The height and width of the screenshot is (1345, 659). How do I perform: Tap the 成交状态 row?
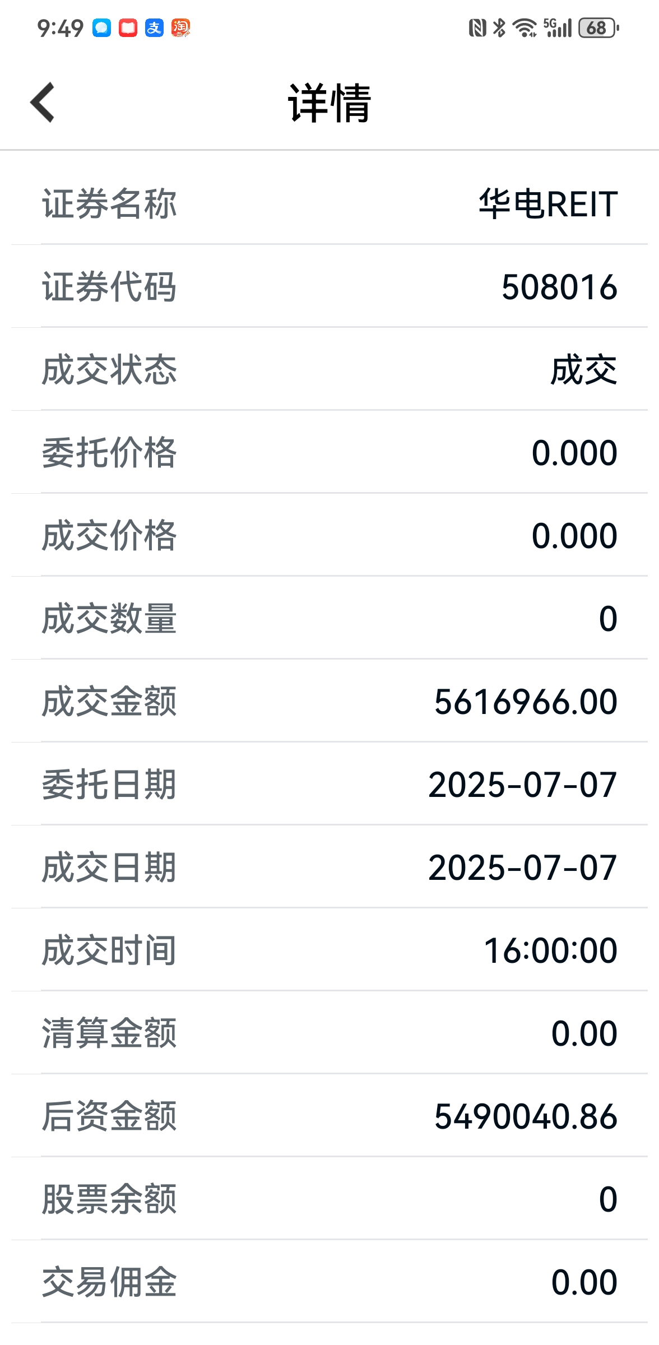pyautogui.click(x=329, y=369)
